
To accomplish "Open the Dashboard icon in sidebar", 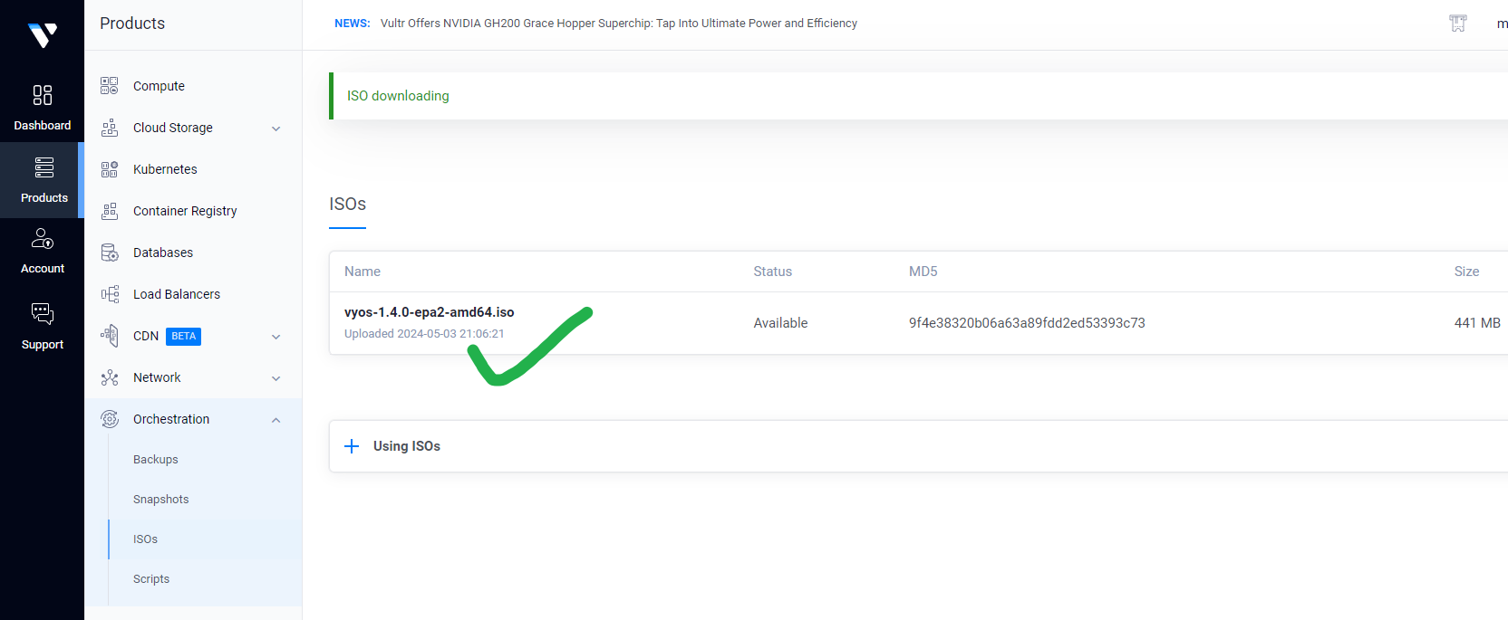I will coord(42,95).
